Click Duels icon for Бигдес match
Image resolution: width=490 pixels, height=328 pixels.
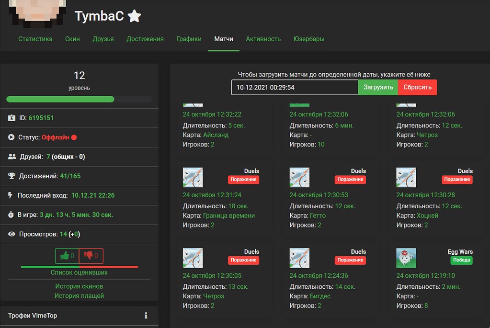299,258
